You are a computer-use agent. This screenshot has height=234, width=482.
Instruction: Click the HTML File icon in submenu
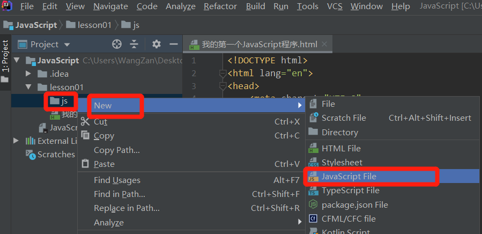coord(313,148)
